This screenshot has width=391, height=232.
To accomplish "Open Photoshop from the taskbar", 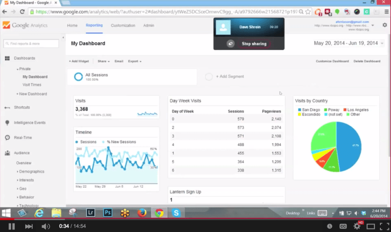I will pos(108,213).
